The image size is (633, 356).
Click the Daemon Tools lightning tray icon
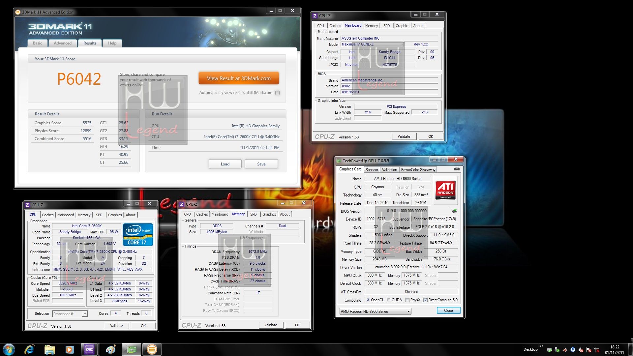point(573,350)
